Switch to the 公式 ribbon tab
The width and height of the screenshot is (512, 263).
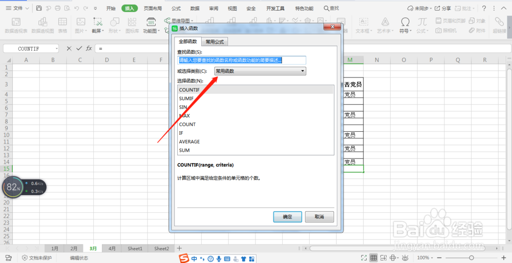(x=176, y=8)
